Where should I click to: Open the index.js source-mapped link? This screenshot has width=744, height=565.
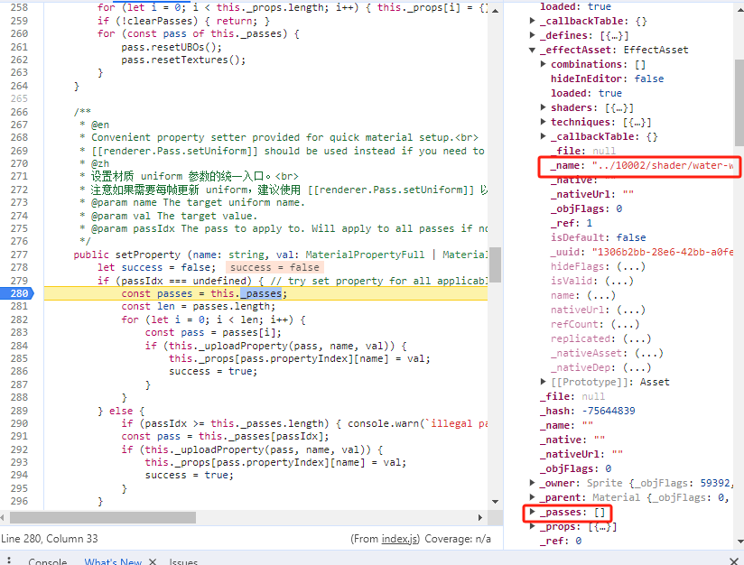[400, 539]
